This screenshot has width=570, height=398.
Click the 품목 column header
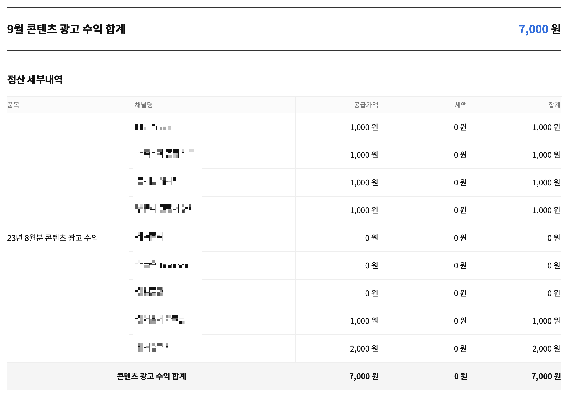13,105
